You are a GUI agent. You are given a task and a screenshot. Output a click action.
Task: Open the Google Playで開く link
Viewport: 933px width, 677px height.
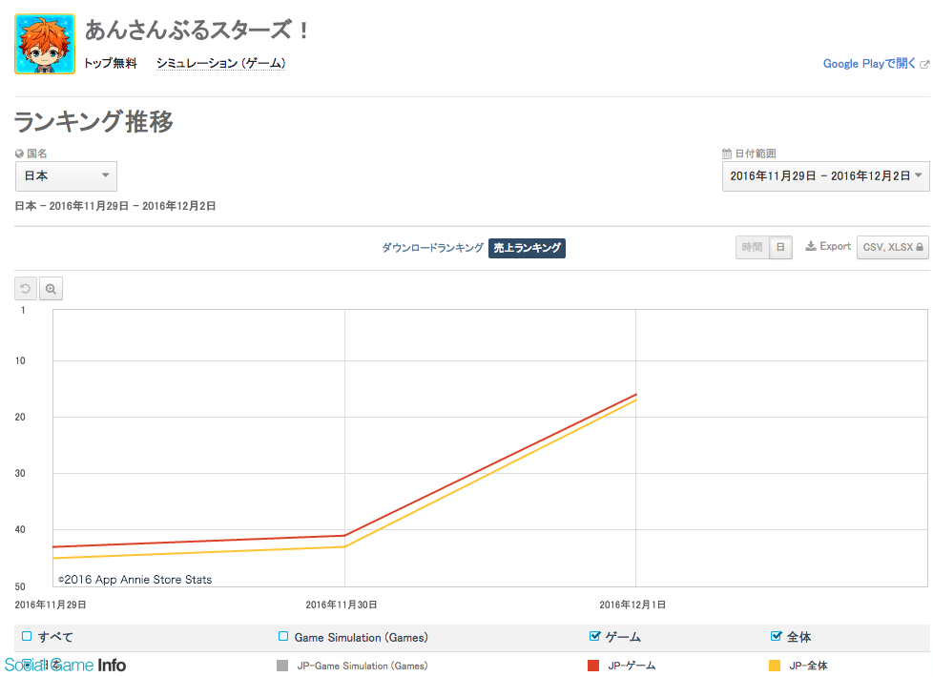pos(869,64)
